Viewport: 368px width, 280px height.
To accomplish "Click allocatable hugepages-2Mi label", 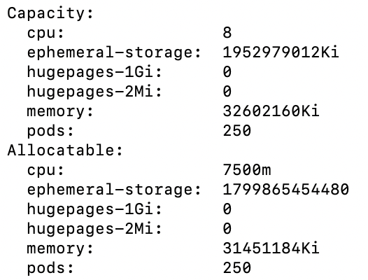I will point(94,229).
